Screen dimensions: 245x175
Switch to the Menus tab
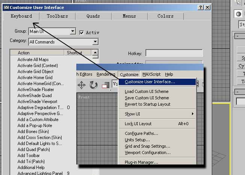click(x=129, y=16)
